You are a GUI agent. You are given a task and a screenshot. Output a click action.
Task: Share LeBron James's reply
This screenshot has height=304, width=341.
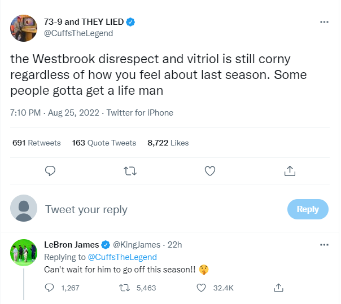pyautogui.click(x=278, y=288)
